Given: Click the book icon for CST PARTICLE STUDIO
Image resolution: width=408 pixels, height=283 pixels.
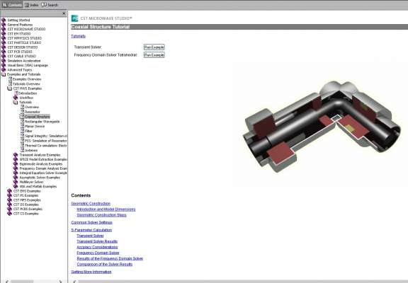Looking at the screenshot, I should (x=4, y=42).
